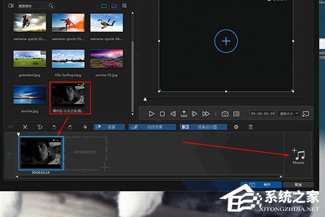Open the preview fit size dropdown

tap(289, 113)
